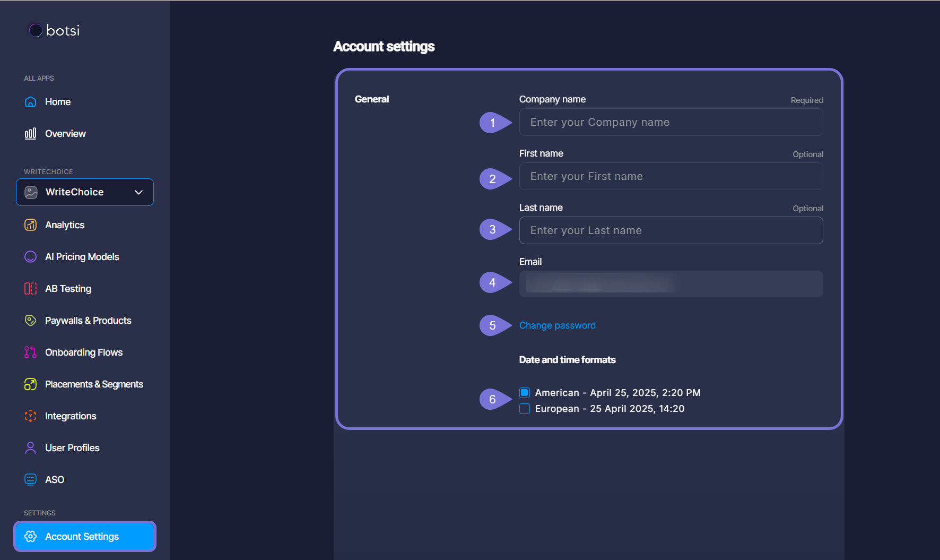Select the American date format checkbox

(525, 393)
